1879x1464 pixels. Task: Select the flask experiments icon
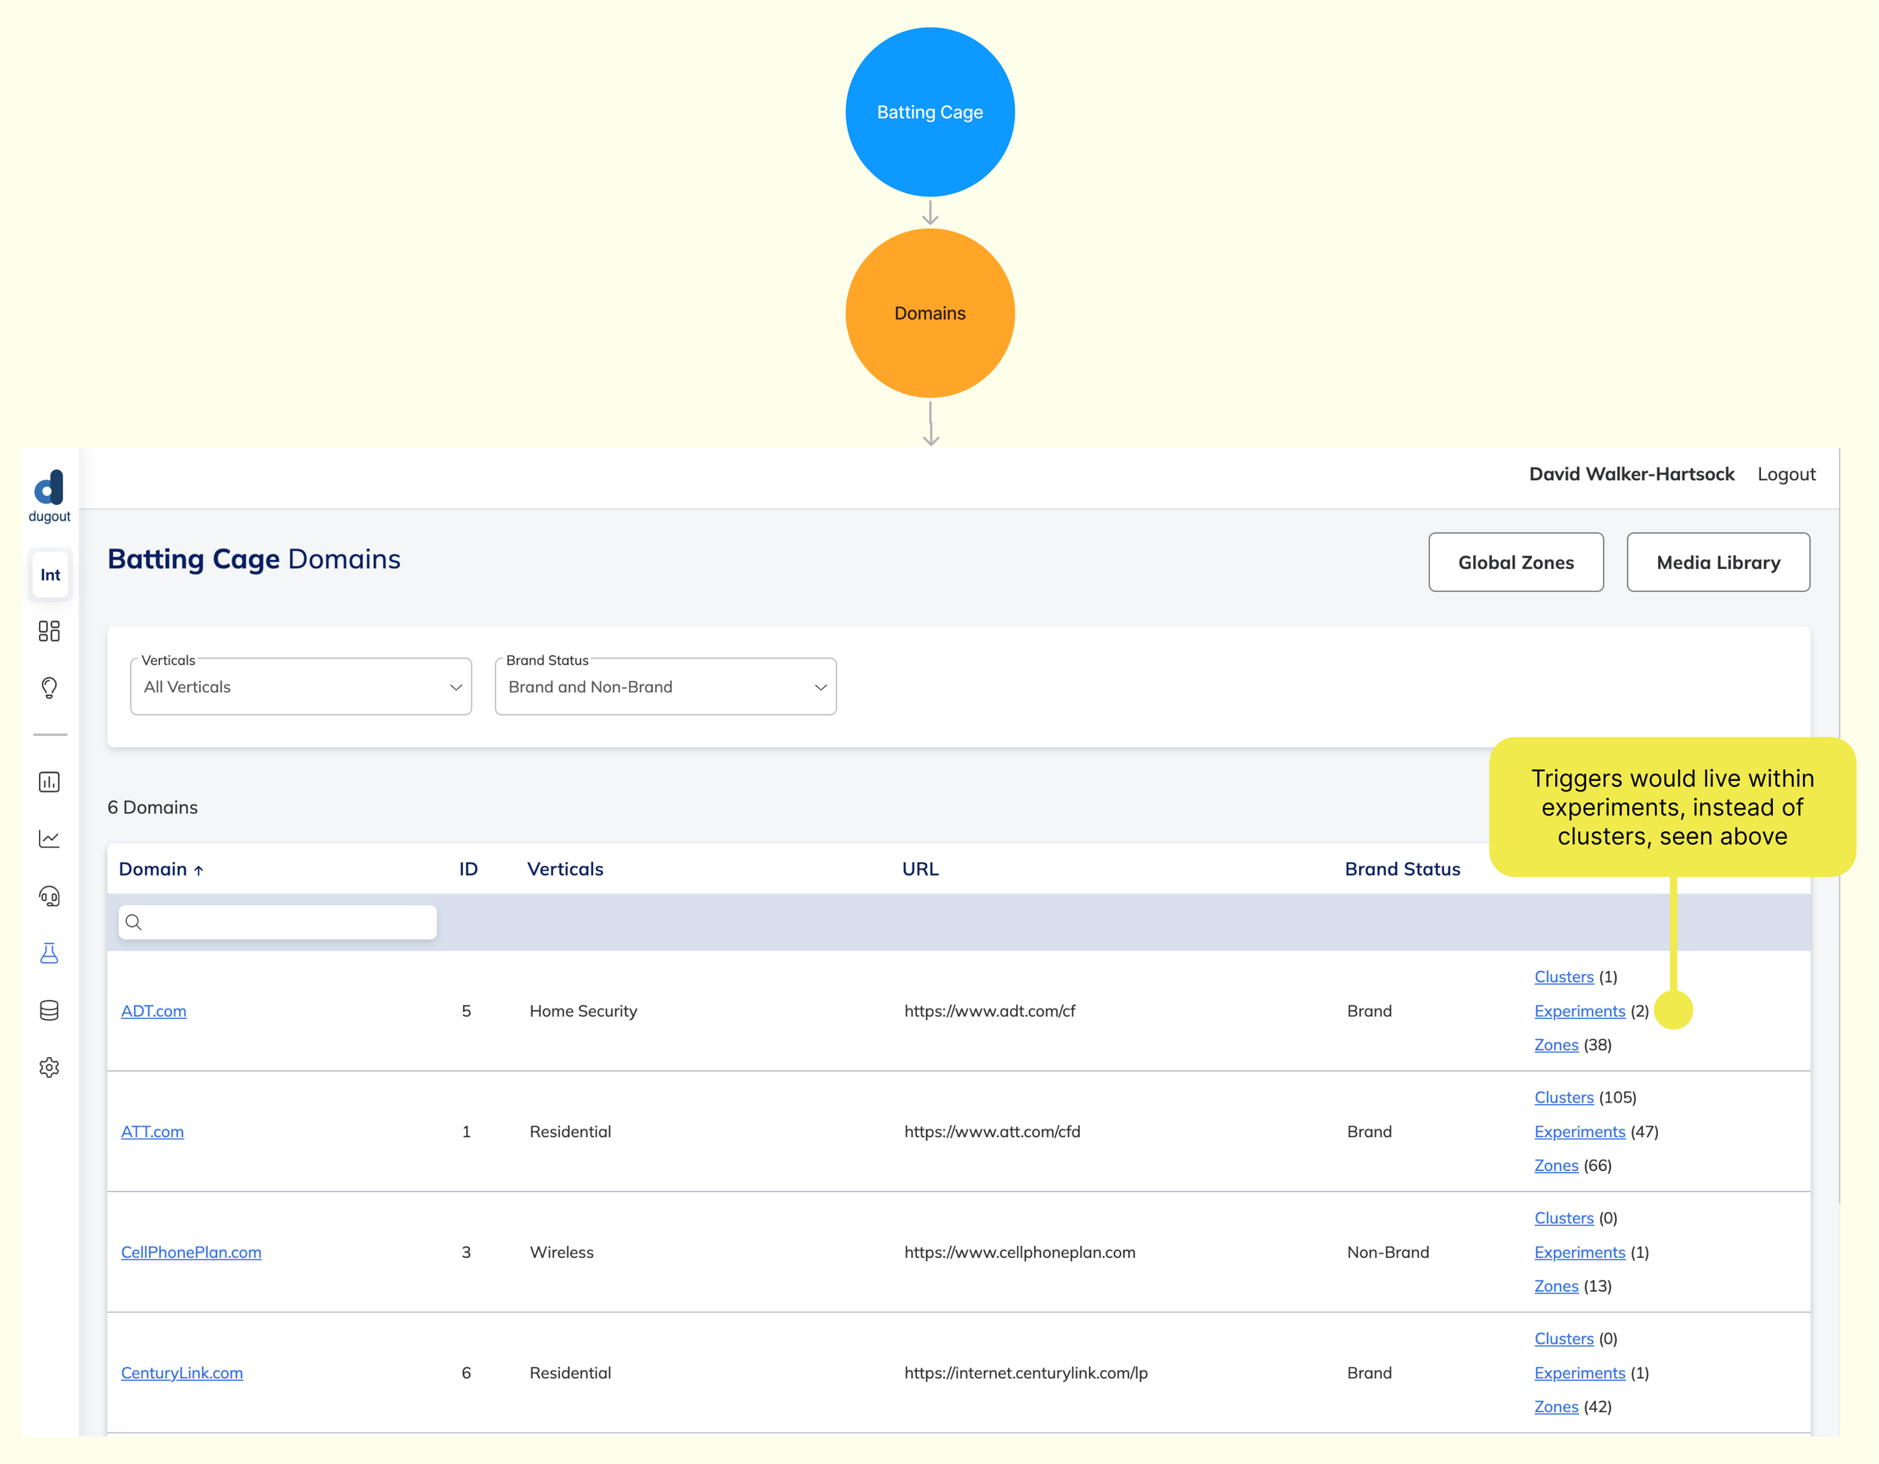pyautogui.click(x=49, y=953)
